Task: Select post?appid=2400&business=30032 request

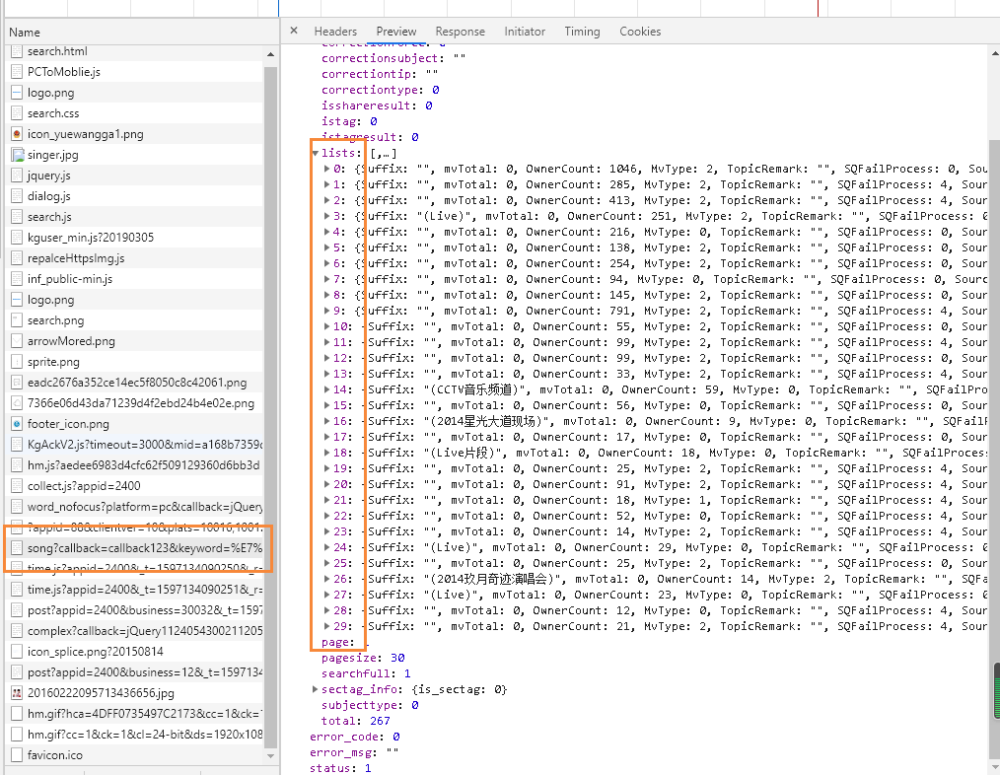Action: pos(134,610)
